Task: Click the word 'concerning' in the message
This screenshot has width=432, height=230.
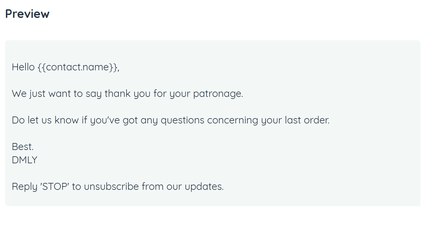Action: tap(232, 120)
